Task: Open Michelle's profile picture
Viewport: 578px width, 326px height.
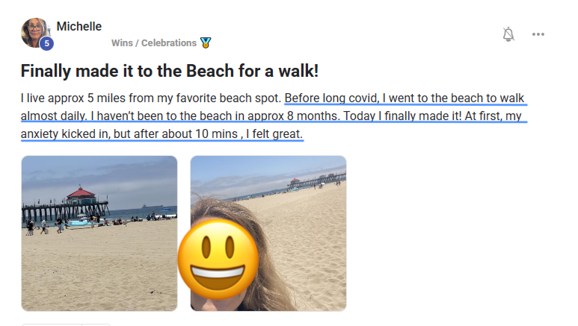Action: tap(34, 31)
